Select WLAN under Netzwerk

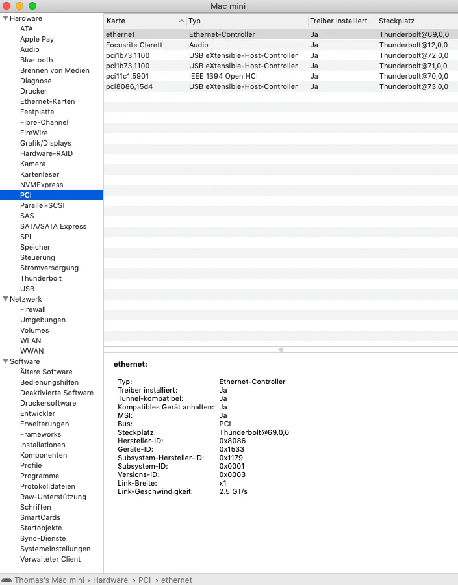(31, 341)
